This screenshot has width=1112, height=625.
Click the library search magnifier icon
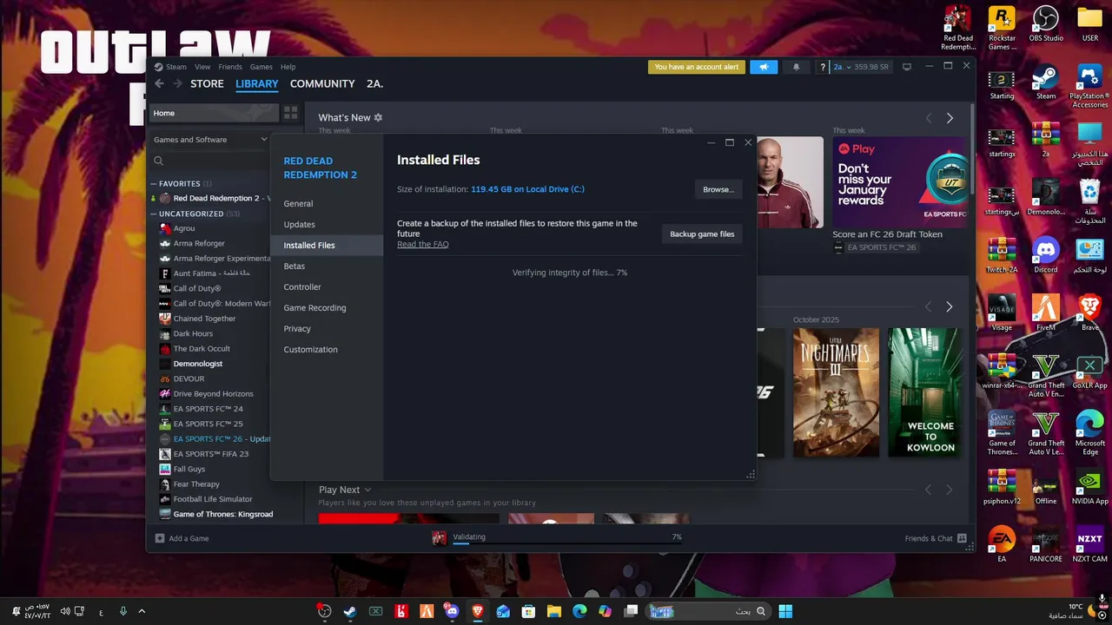159,161
